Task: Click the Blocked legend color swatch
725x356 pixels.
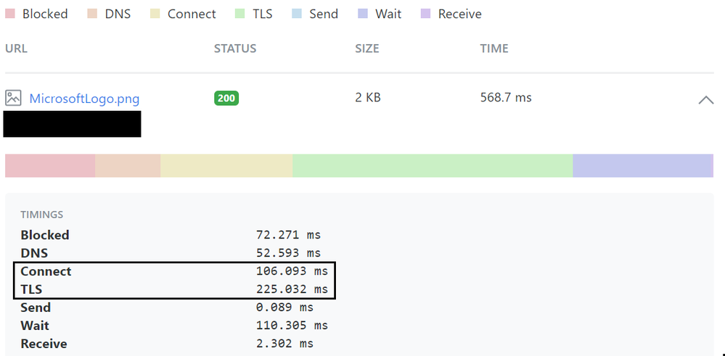Action: pos(9,14)
